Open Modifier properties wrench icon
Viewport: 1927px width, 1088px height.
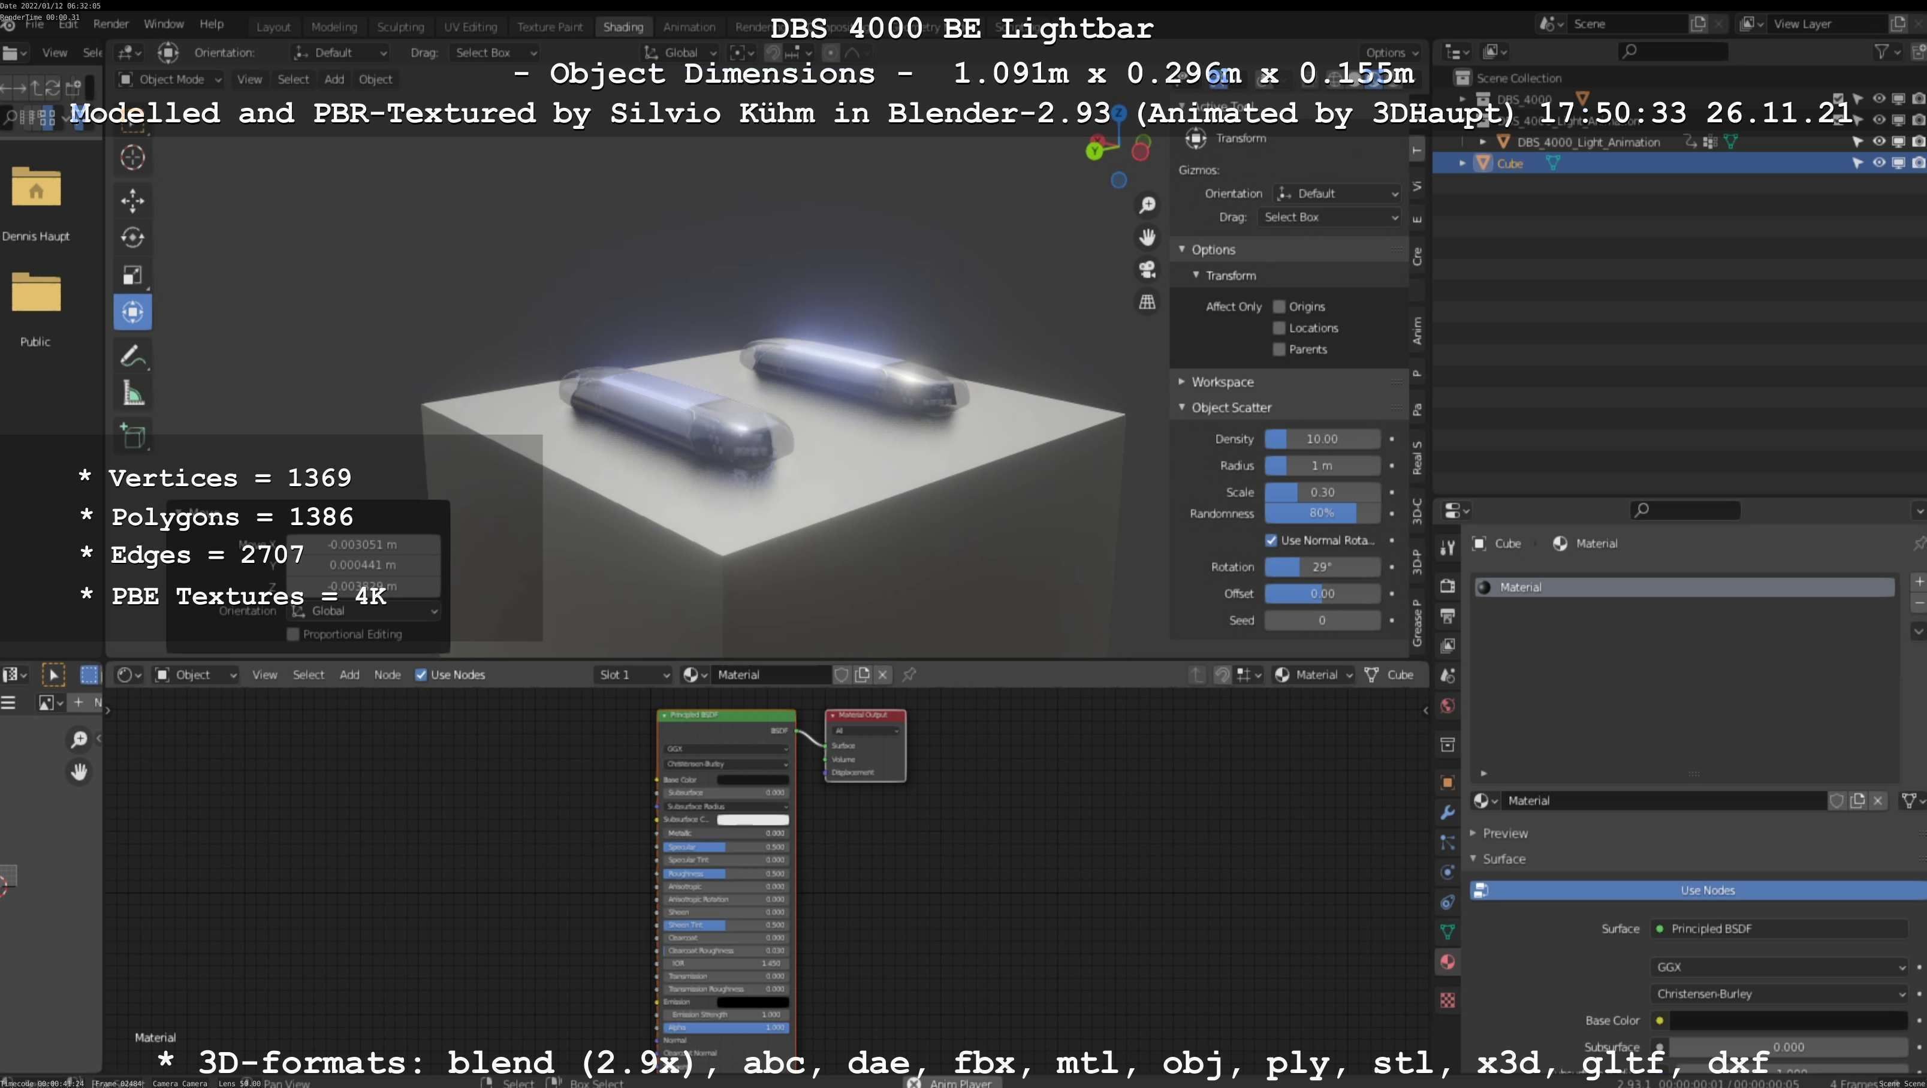1447,813
